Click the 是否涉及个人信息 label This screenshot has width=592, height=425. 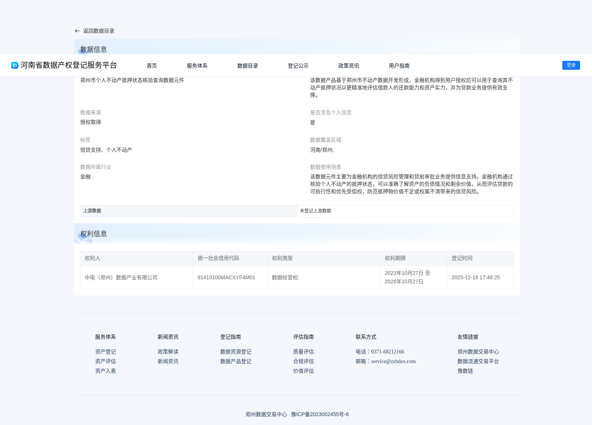click(331, 112)
